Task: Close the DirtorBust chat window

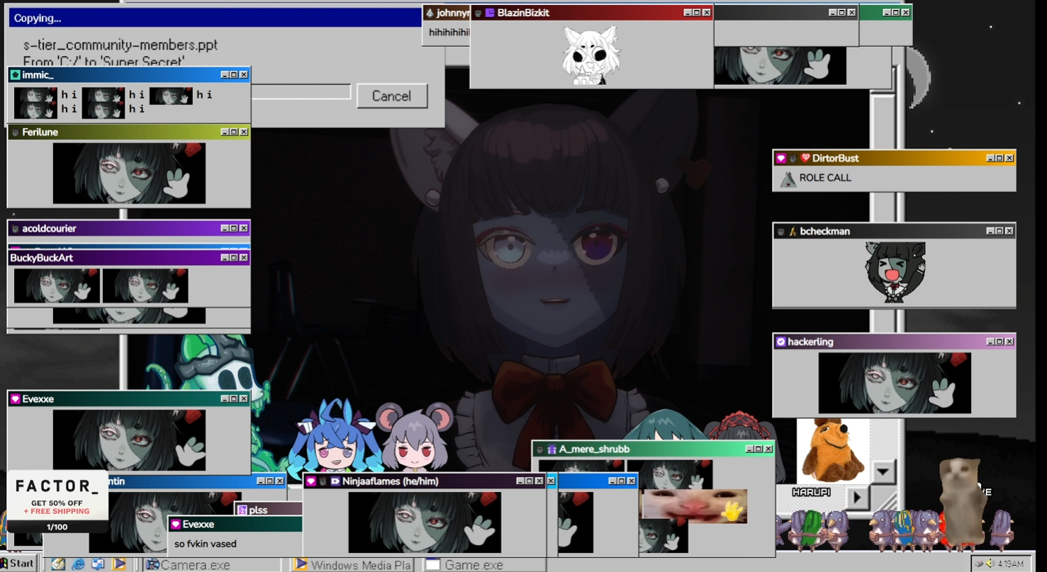Action: pos(1009,159)
